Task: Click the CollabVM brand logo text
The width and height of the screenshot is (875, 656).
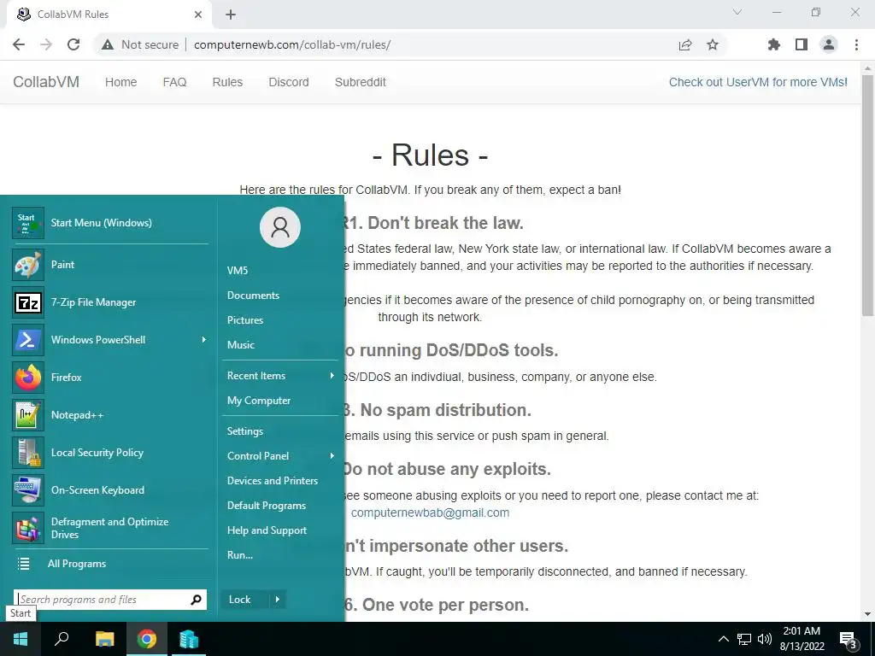Action: click(x=46, y=82)
